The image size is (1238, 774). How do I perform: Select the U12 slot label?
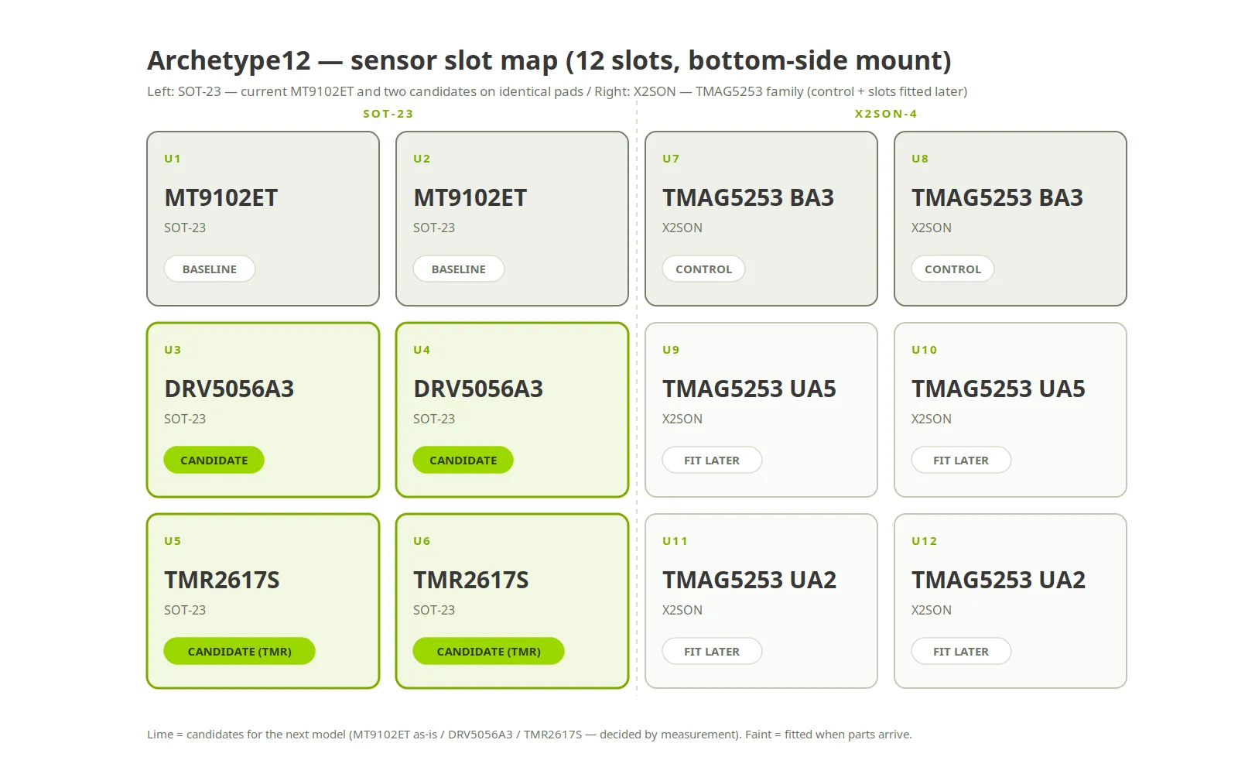[925, 541]
